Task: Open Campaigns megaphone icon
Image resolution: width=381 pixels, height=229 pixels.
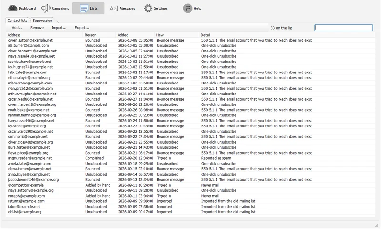Action: [x=46, y=8]
